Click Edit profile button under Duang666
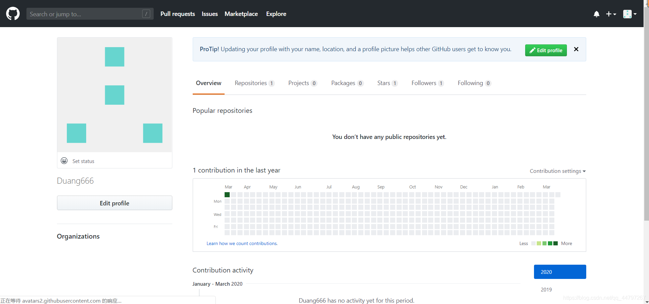Viewport: 649px width, 304px height. tap(115, 203)
